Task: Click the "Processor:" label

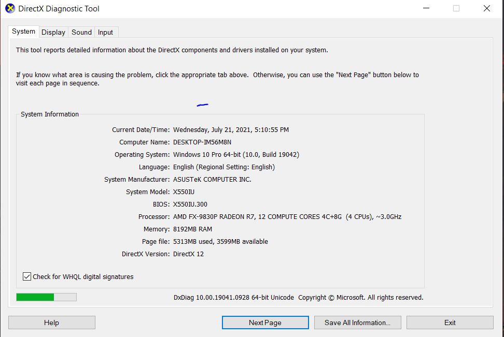Action: point(154,216)
